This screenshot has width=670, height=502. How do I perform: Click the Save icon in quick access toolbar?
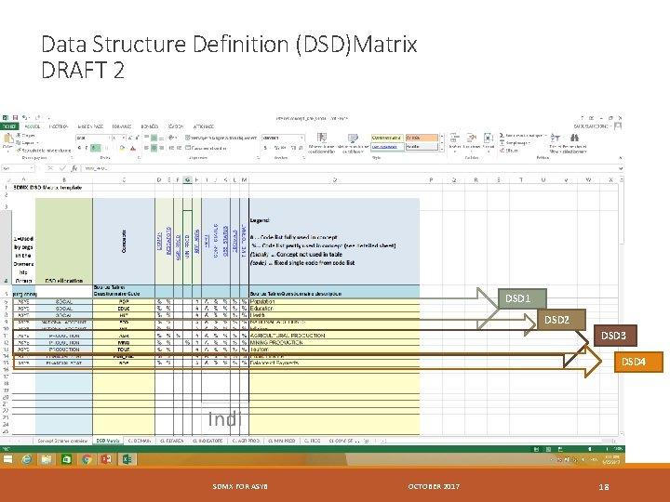(13, 118)
